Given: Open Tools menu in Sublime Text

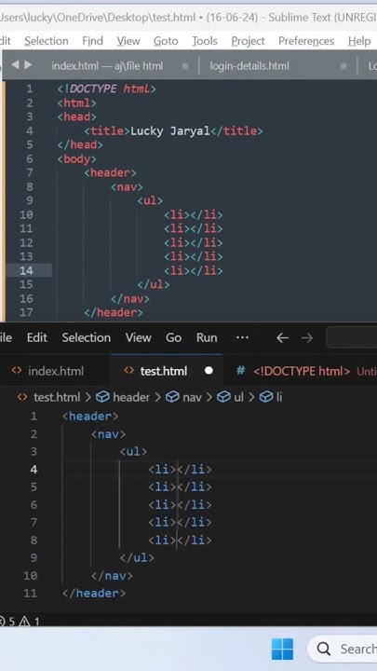Looking at the screenshot, I should [x=204, y=41].
